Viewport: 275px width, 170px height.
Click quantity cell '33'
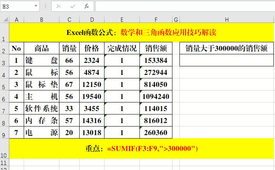(x=69, y=108)
